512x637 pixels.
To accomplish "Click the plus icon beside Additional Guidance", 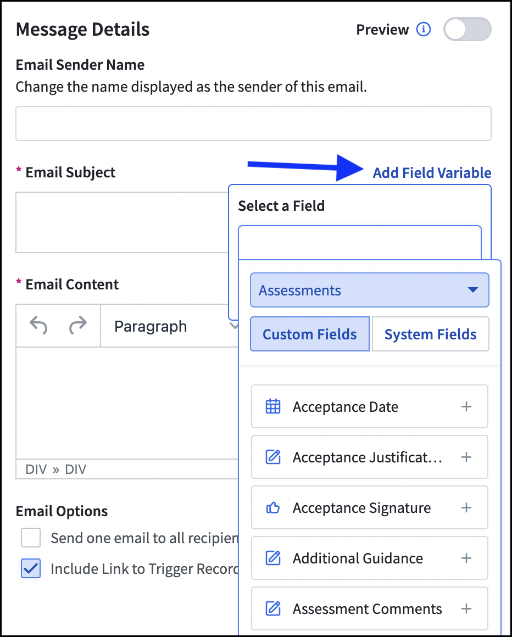I will tap(466, 558).
